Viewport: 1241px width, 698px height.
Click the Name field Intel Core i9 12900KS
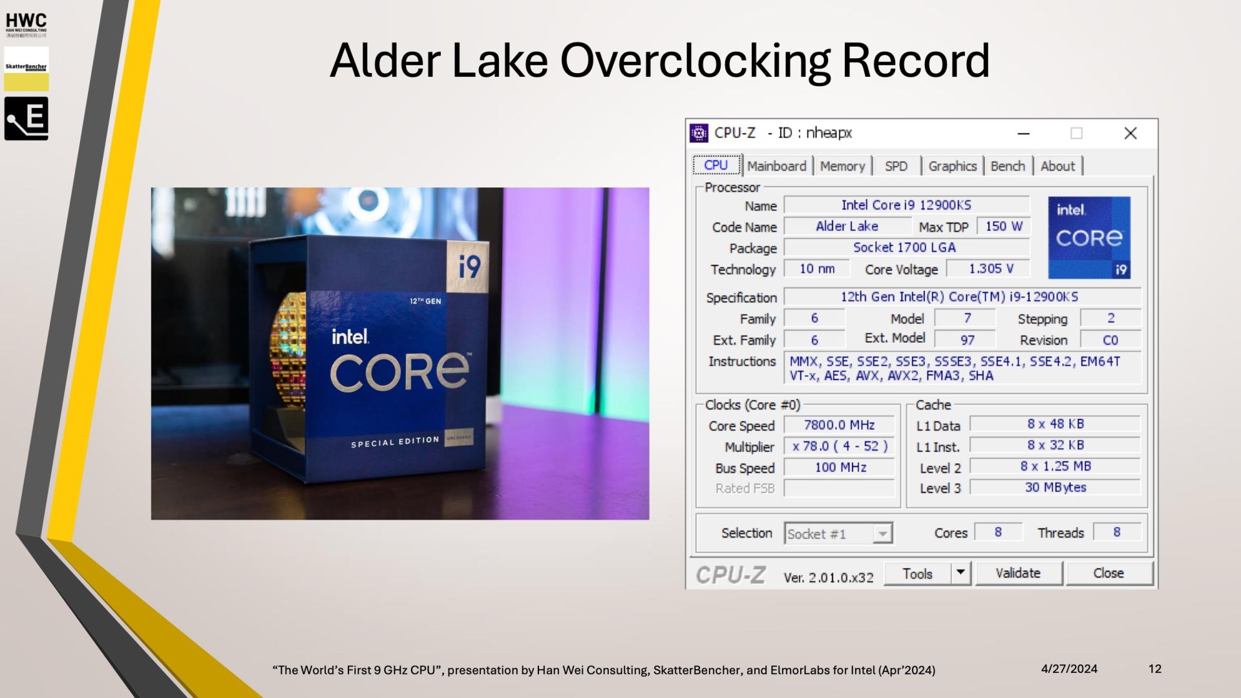point(906,205)
